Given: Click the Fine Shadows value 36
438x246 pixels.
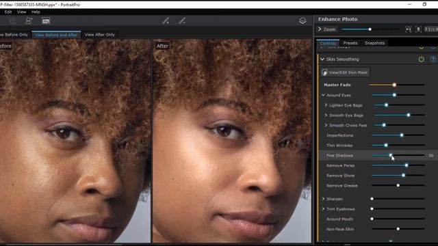Looking at the screenshot, I should point(430,156).
